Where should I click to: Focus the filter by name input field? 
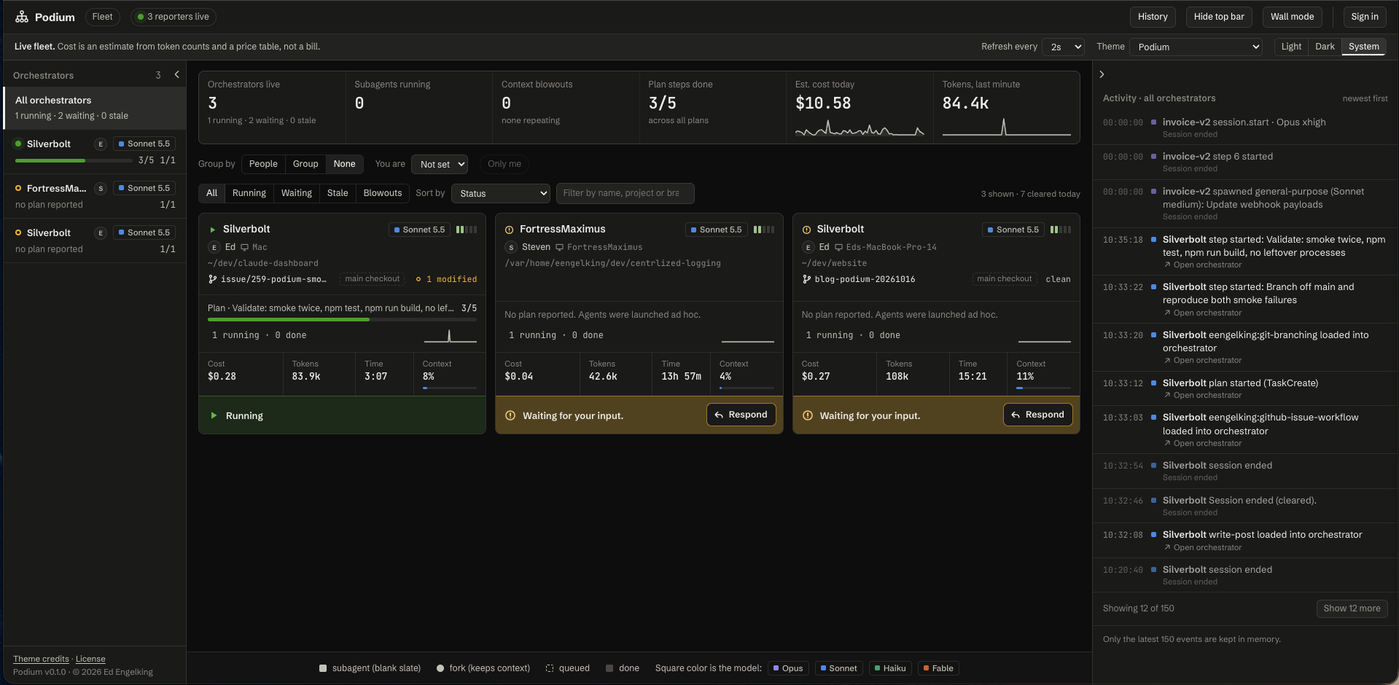[x=625, y=193]
